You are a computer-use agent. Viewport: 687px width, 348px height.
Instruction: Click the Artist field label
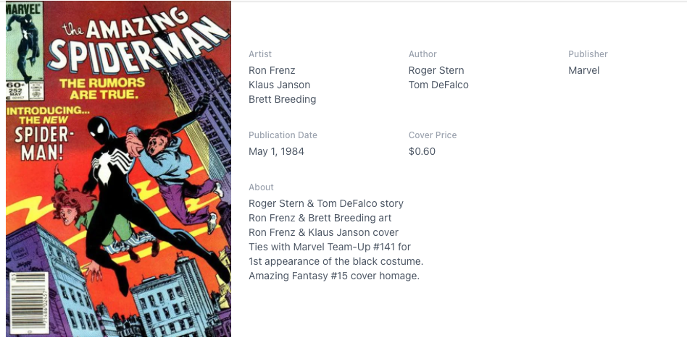click(260, 54)
